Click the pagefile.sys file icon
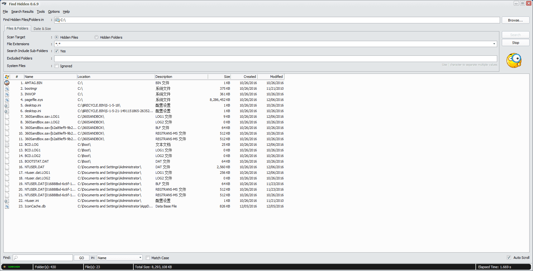Screen dimensions: 533x271 (x=7, y=100)
